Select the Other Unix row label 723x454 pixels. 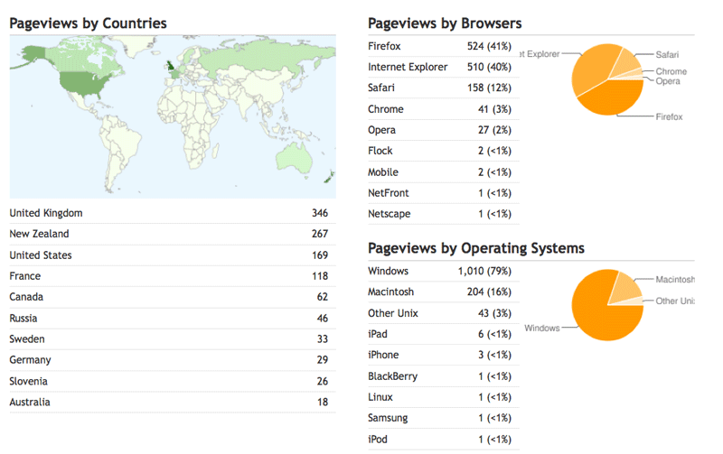(x=393, y=313)
